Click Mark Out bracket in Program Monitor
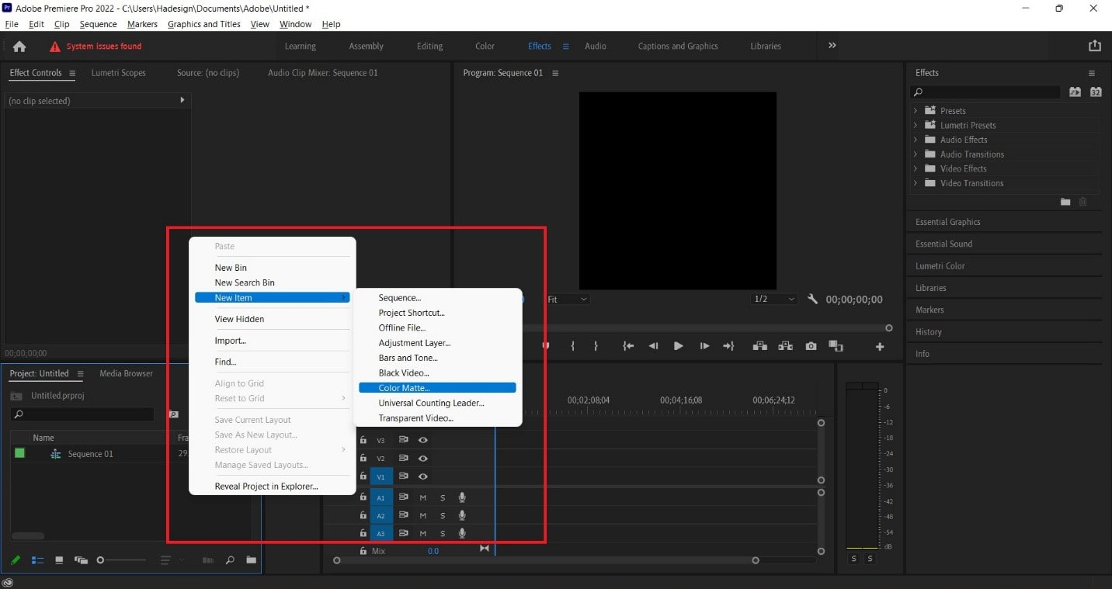Viewport: 1112px width, 589px height. 596,346
